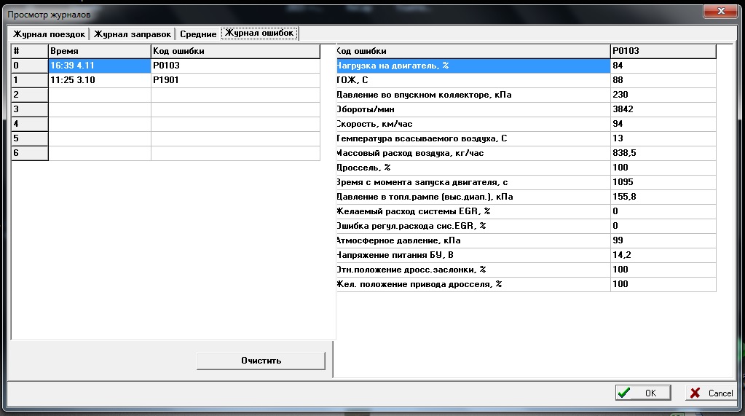Select error row with code P0103
The width and height of the screenshot is (745, 416).
(234, 66)
